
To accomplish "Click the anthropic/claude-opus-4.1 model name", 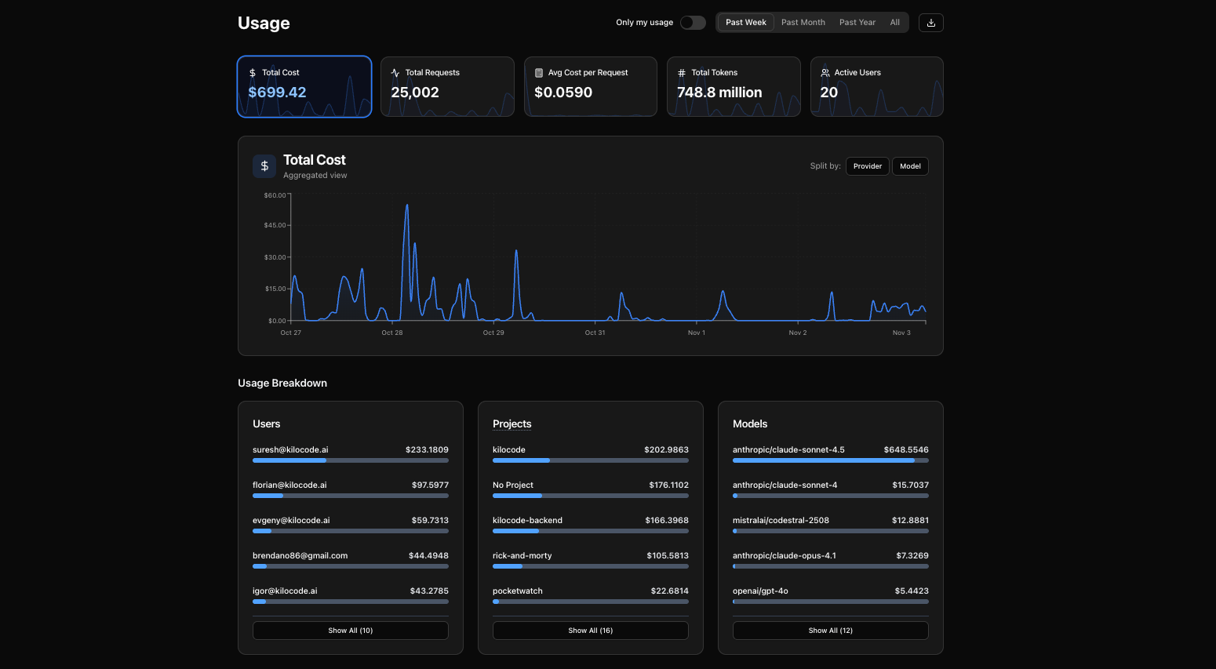I will pyautogui.click(x=785, y=555).
